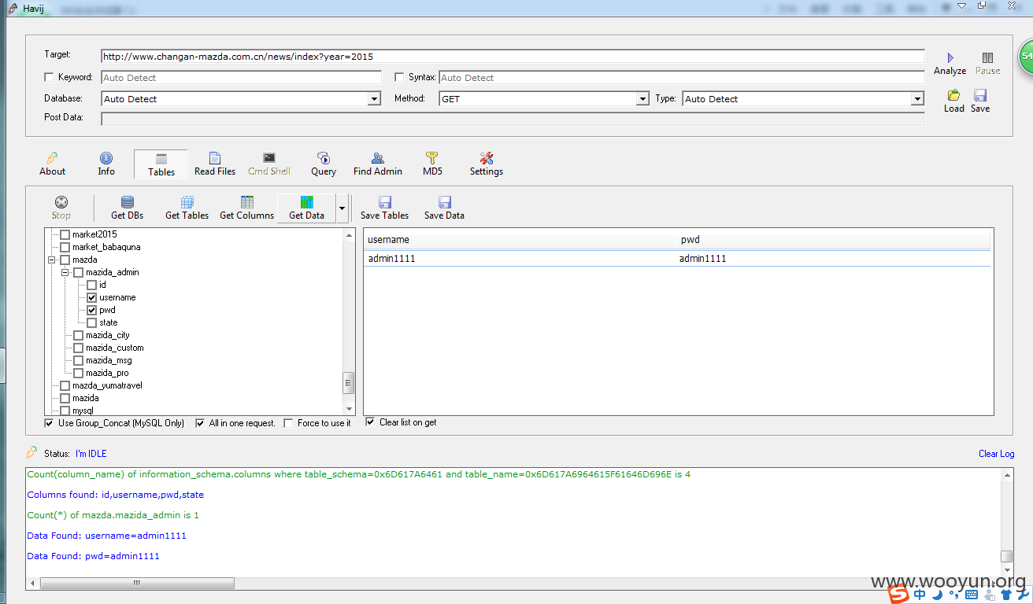Click the Save floppy disk icon

click(980, 95)
